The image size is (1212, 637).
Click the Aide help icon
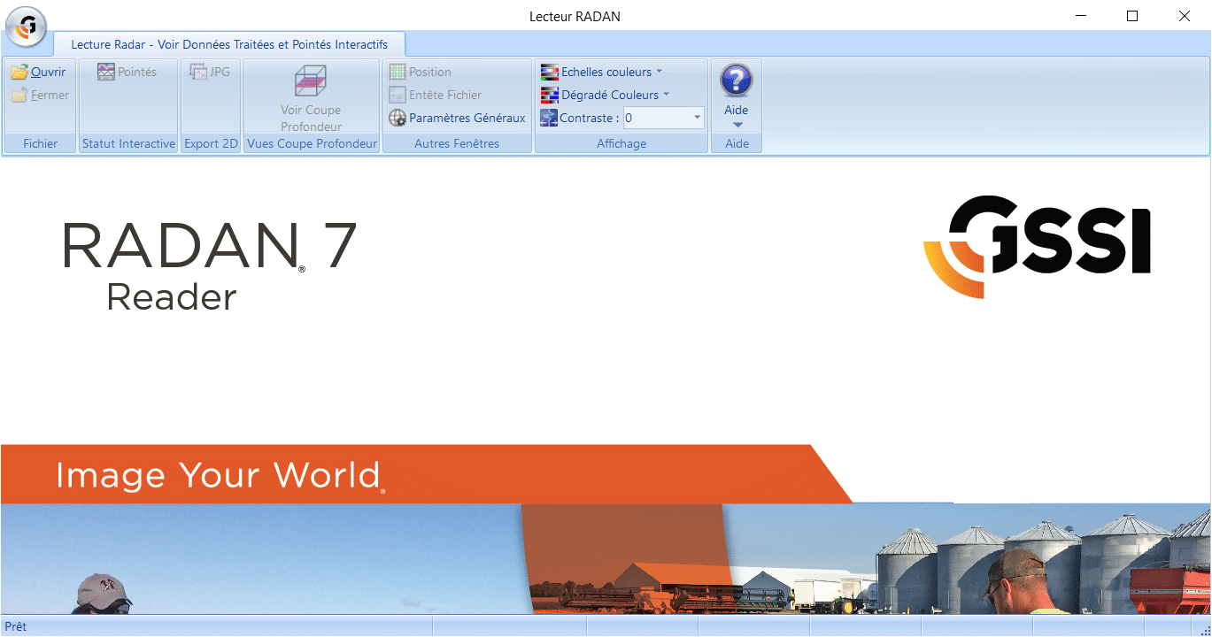[x=736, y=81]
